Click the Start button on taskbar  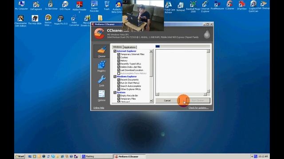click(20, 156)
